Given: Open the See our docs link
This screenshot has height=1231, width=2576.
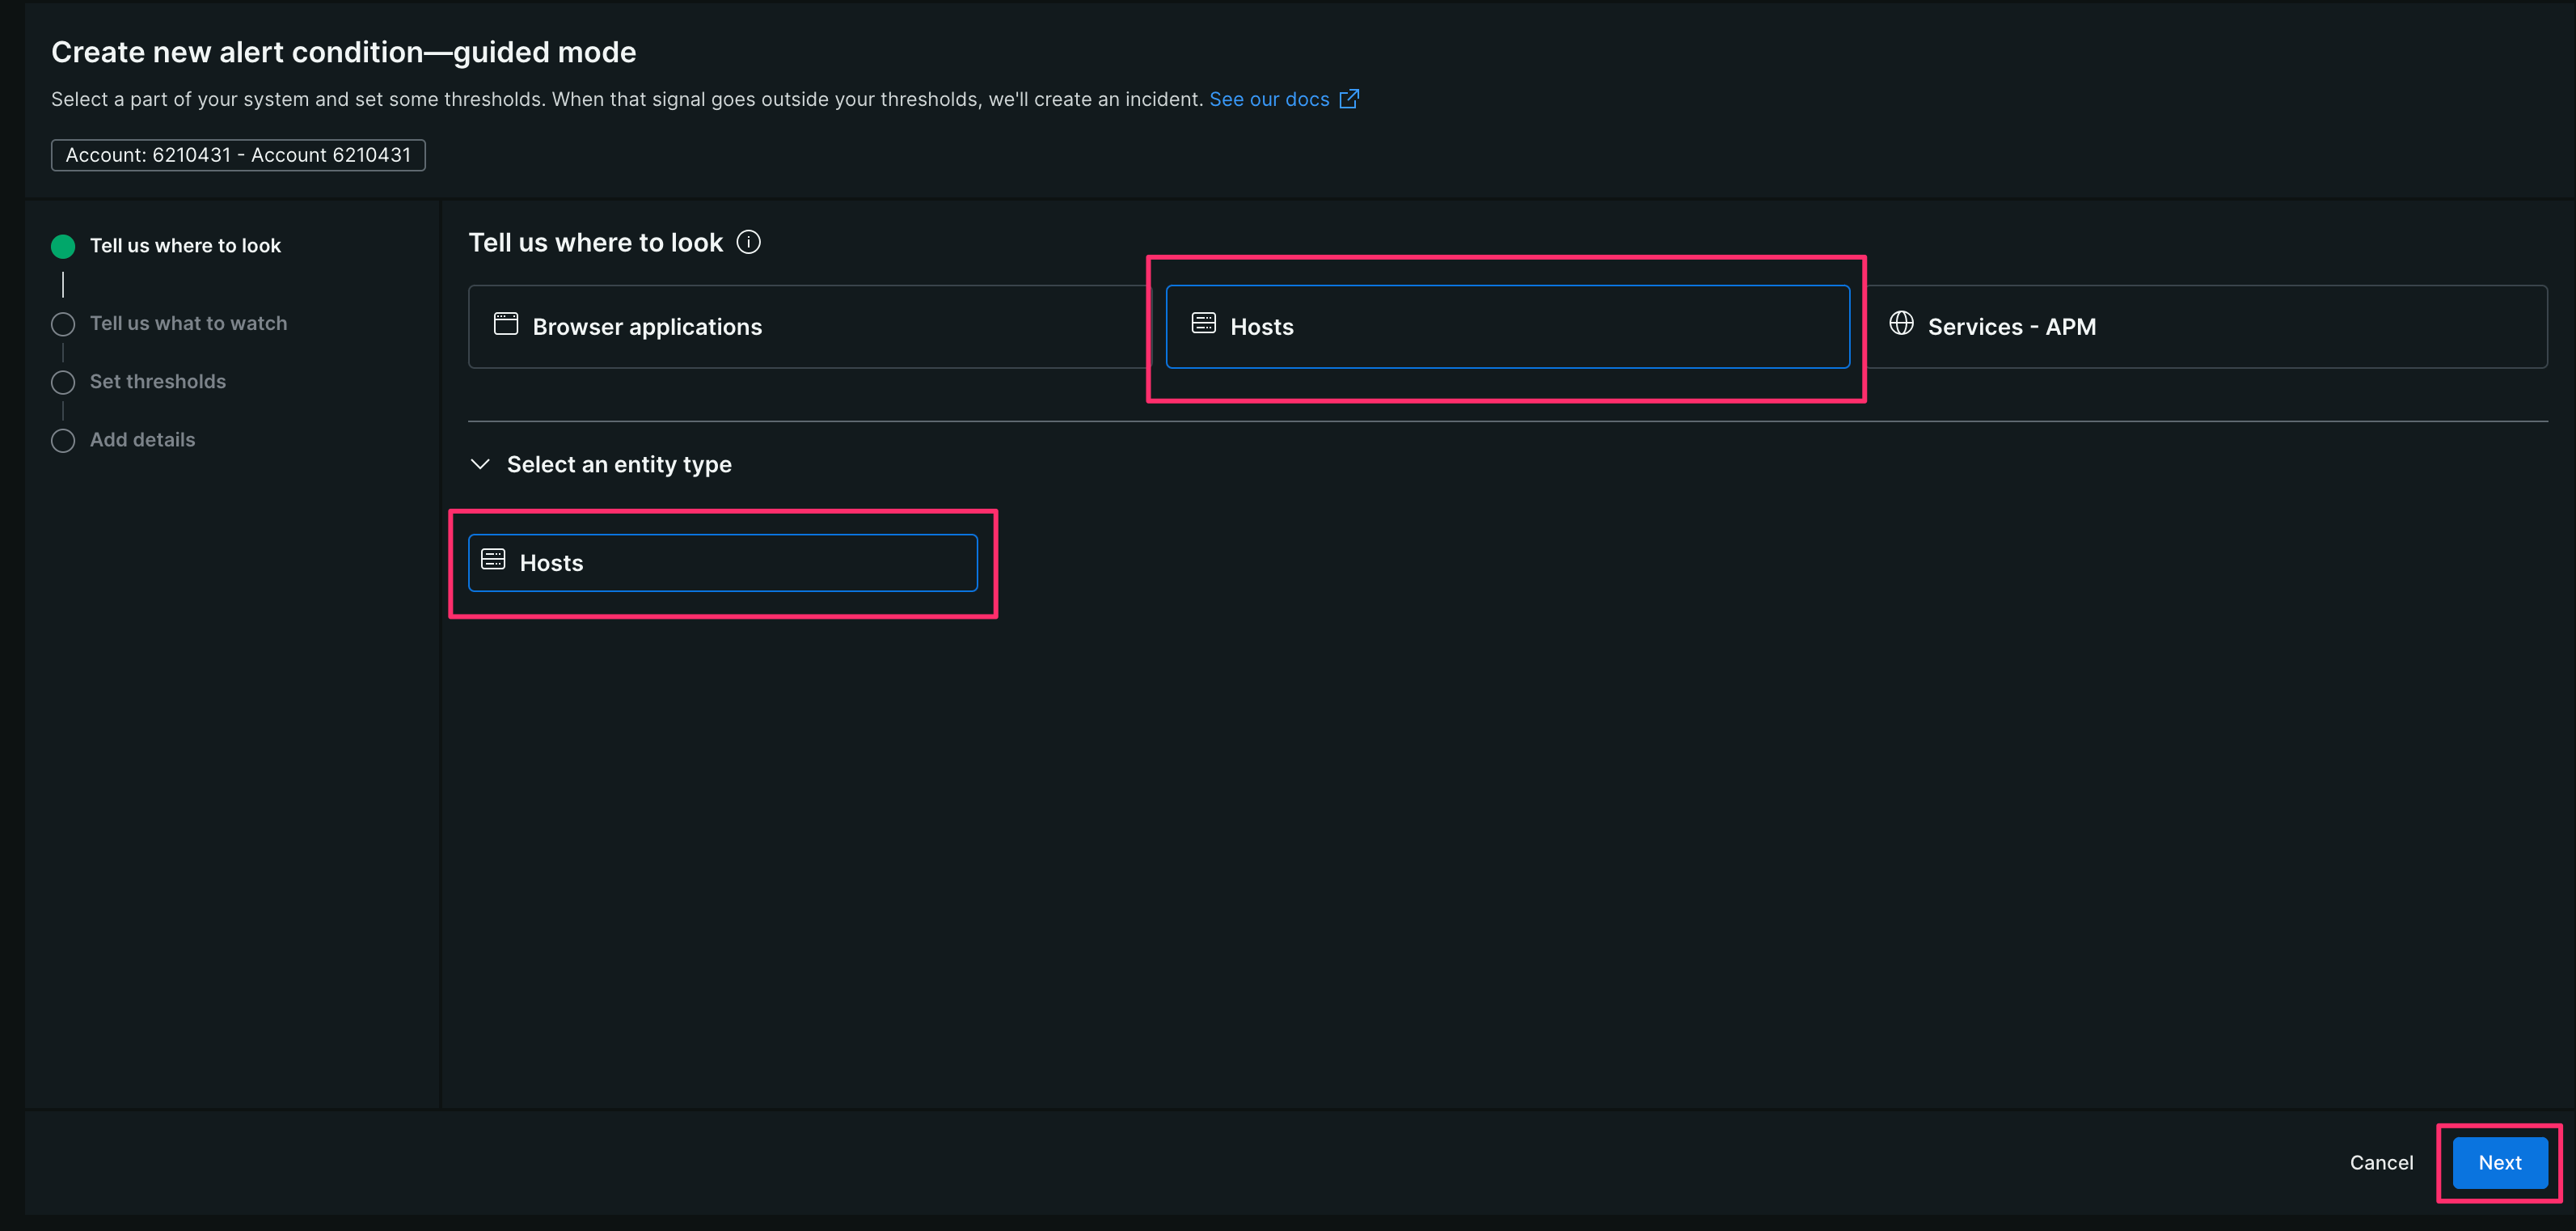Looking at the screenshot, I should click(1269, 98).
